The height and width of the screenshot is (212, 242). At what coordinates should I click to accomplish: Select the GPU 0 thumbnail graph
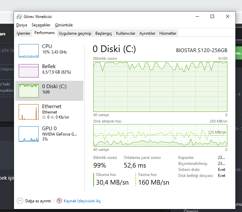click(x=29, y=134)
